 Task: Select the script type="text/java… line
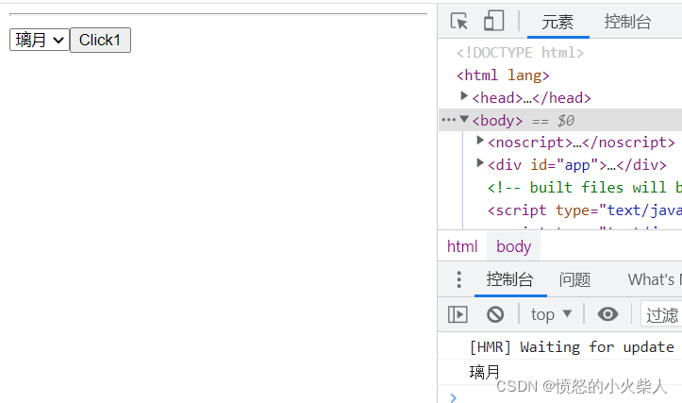click(584, 210)
